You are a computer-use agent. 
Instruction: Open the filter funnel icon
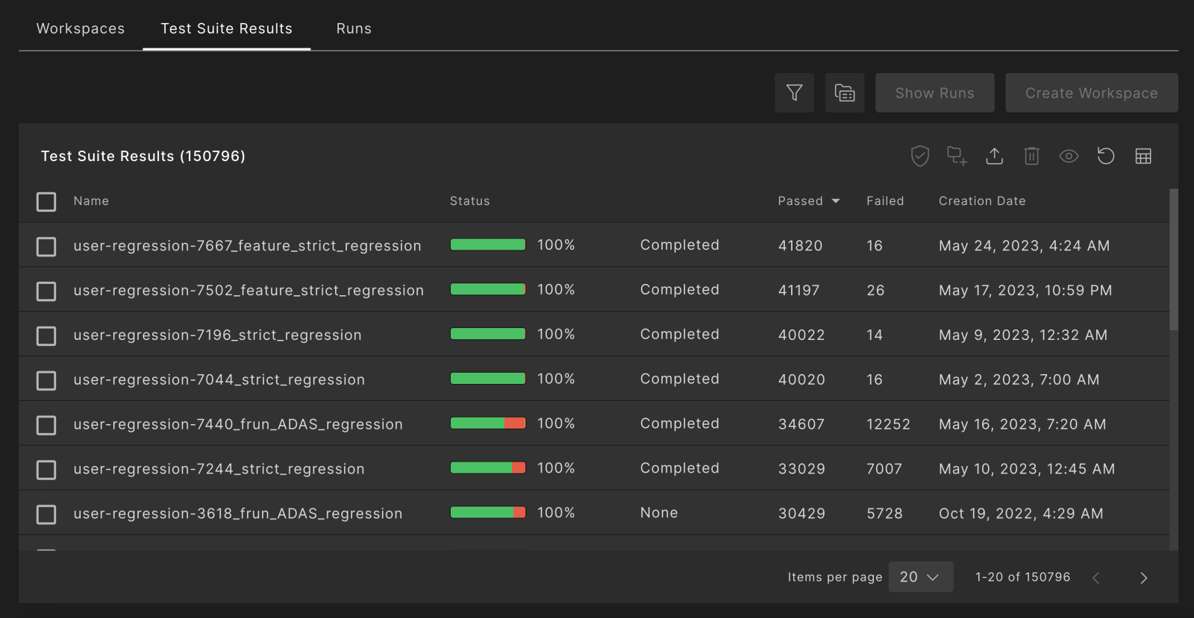[794, 93]
